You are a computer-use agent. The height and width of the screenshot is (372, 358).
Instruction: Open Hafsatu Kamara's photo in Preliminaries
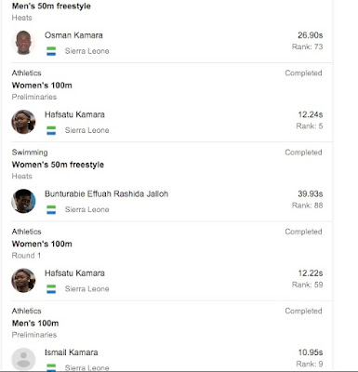pos(23,122)
